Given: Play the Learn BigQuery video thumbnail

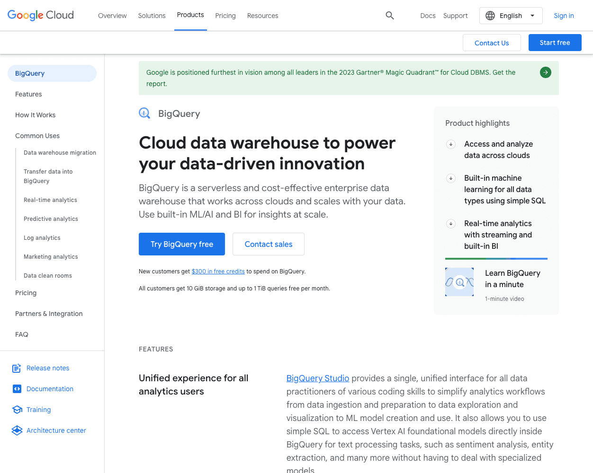Looking at the screenshot, I should coord(459,282).
